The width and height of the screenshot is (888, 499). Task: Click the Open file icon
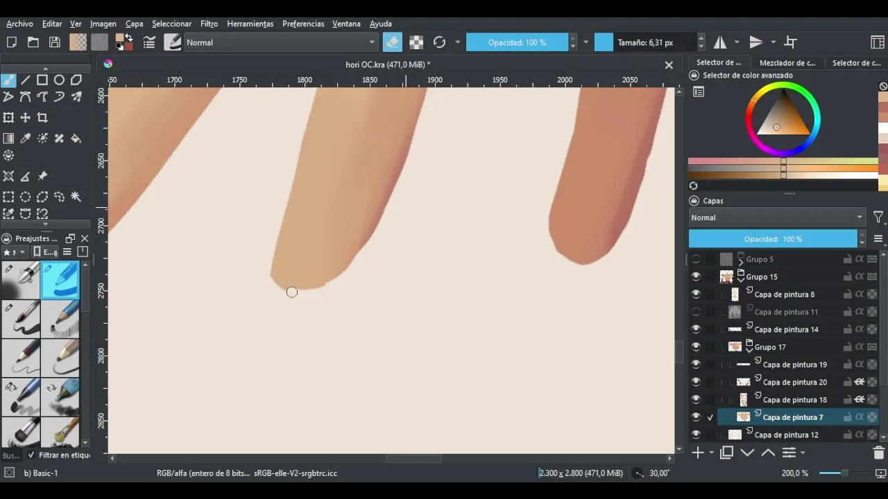[x=33, y=42]
